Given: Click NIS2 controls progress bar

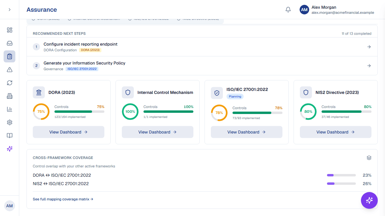Looking at the screenshot, I should click(346, 112).
